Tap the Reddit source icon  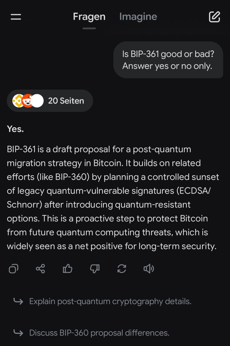click(27, 101)
